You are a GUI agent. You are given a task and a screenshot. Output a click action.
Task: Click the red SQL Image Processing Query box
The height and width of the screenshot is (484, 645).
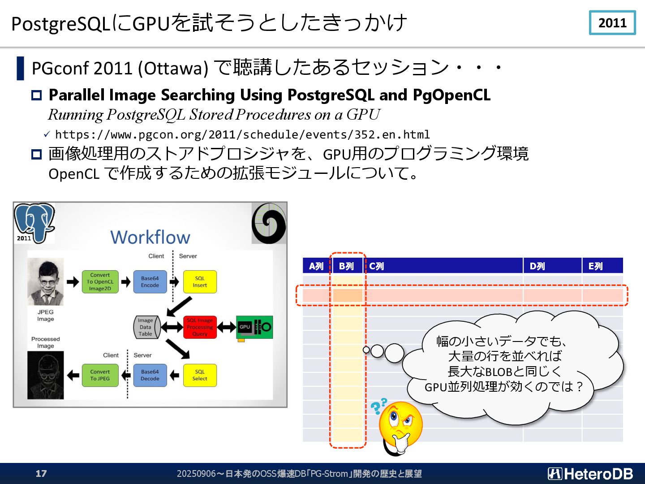[x=200, y=327]
